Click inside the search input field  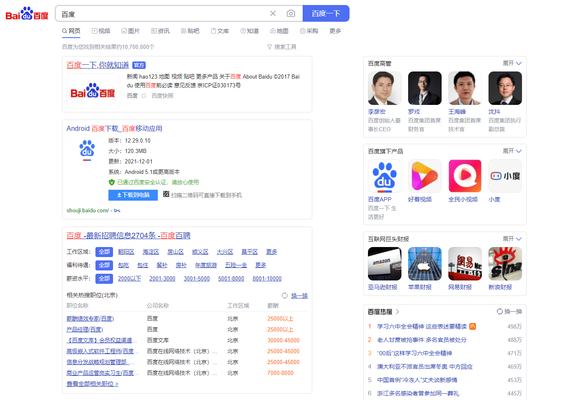(163, 14)
